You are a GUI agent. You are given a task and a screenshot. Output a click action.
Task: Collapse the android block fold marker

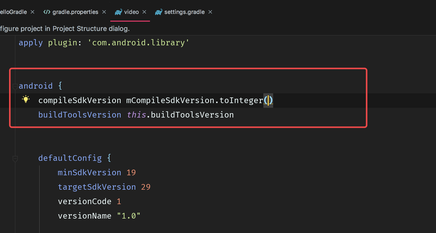pyautogui.click(x=15, y=86)
